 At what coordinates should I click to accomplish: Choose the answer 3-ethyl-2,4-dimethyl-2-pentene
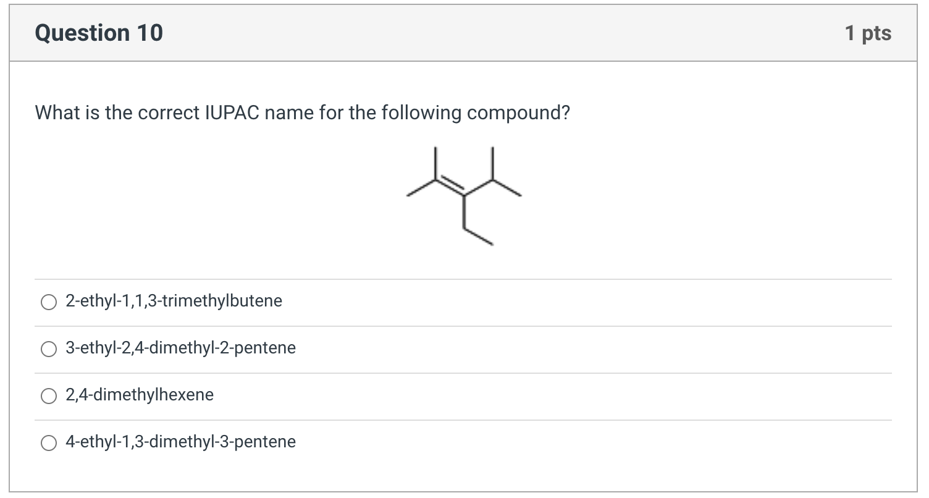tap(48, 349)
